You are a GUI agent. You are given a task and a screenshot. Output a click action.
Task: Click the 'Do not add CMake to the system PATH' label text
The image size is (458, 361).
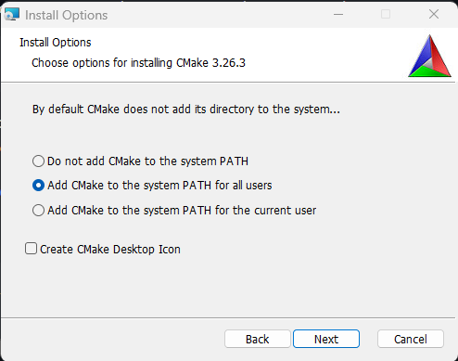[147, 161]
